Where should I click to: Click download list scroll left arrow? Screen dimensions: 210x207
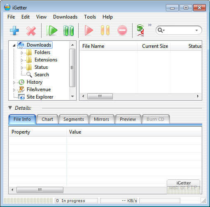[83, 96]
